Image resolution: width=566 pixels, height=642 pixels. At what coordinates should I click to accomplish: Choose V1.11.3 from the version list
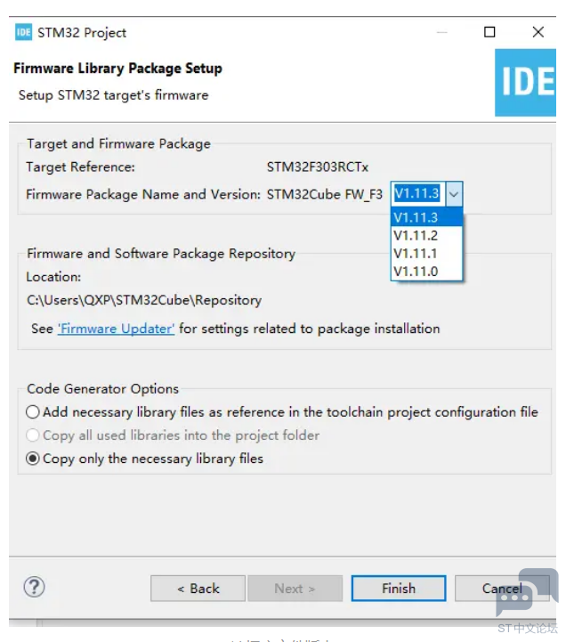coord(426,217)
